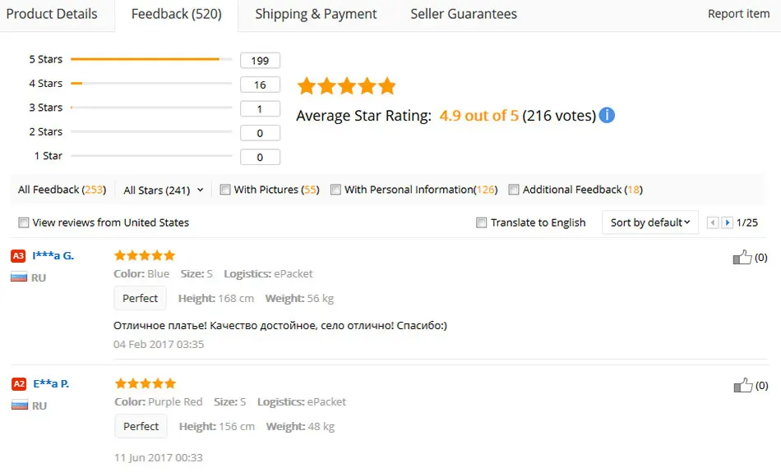Click the previous feedback page arrow
The image size is (781, 472).
713,222
